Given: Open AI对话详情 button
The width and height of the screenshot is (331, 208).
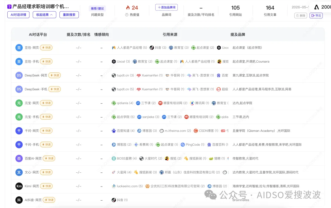Looking at the screenshot, I should tap(18, 15).
